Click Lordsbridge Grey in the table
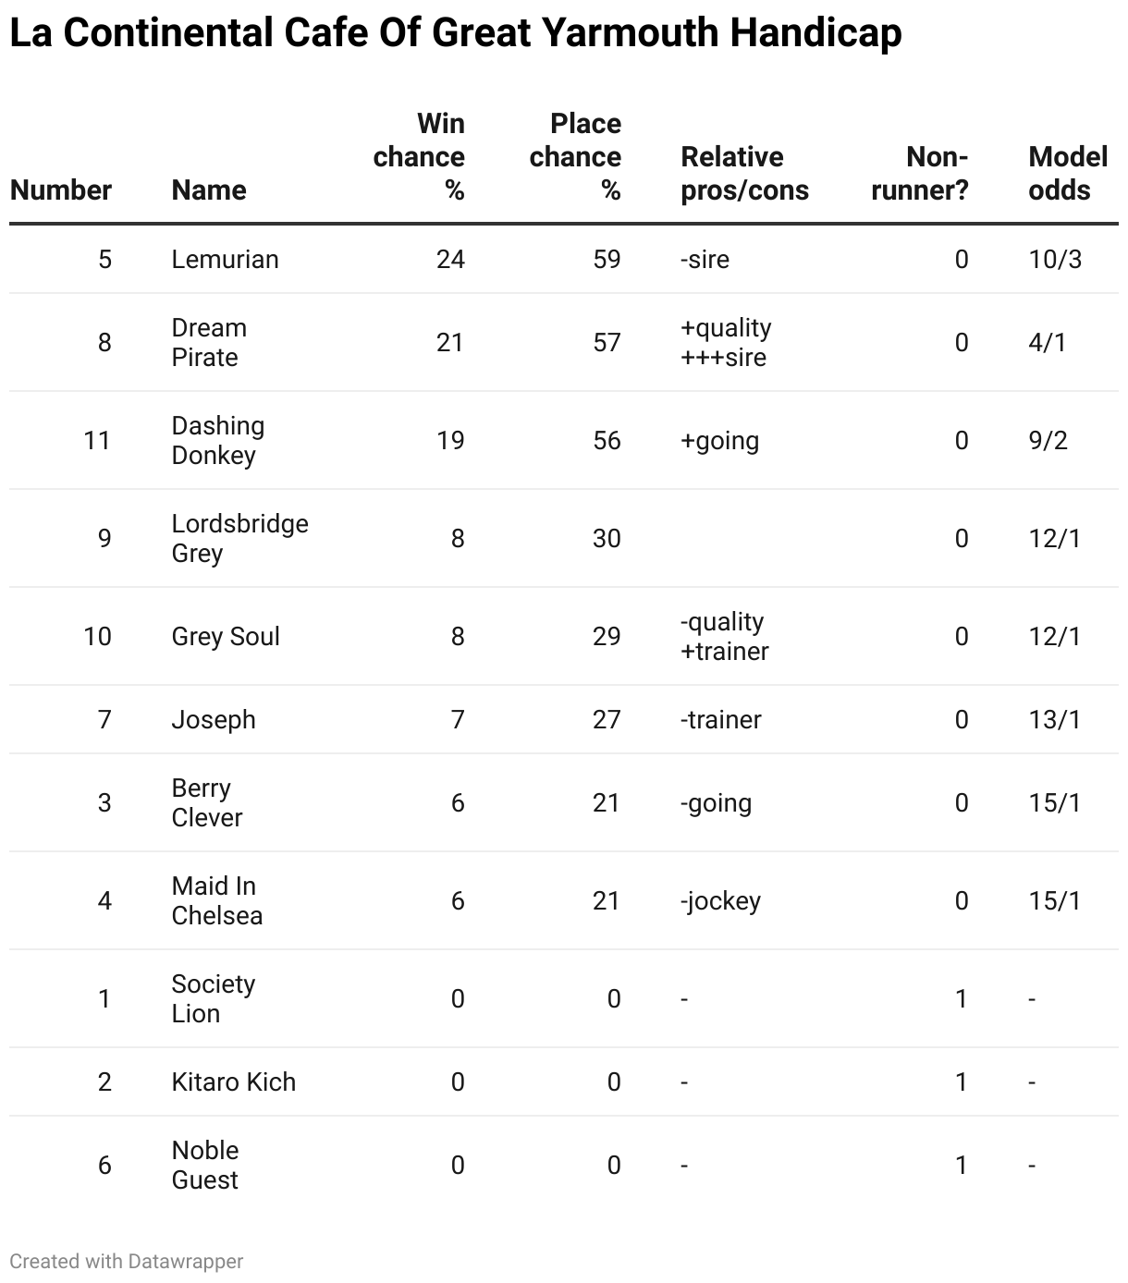This screenshot has height=1283, width=1128. [x=240, y=539]
